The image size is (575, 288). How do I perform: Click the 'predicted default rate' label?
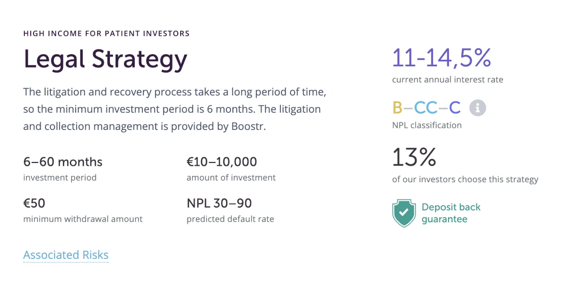(230, 219)
